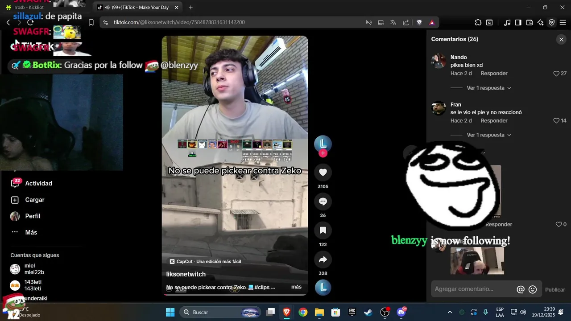The height and width of the screenshot is (321, 571).
Task: Like Fran's comment (heart with 14)
Action: click(556, 121)
